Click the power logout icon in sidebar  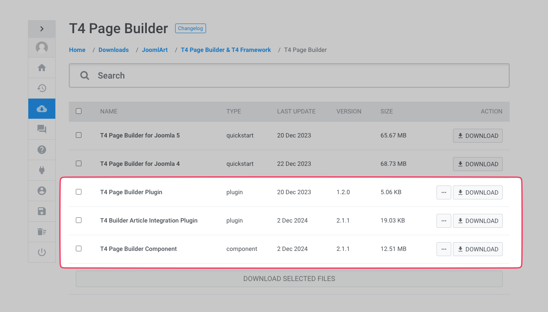tap(42, 252)
